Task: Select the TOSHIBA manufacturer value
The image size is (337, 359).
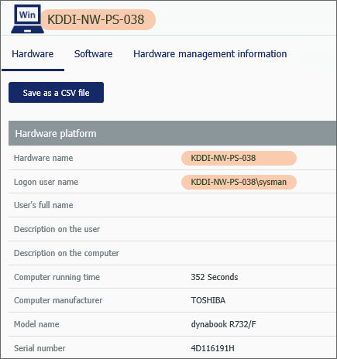Action: [208, 300]
